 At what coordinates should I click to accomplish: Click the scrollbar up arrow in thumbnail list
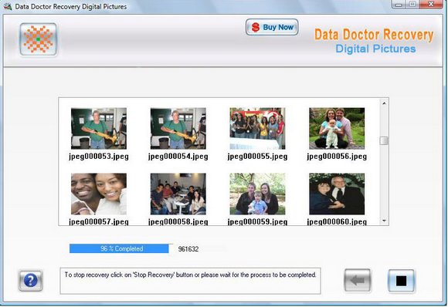click(384, 103)
